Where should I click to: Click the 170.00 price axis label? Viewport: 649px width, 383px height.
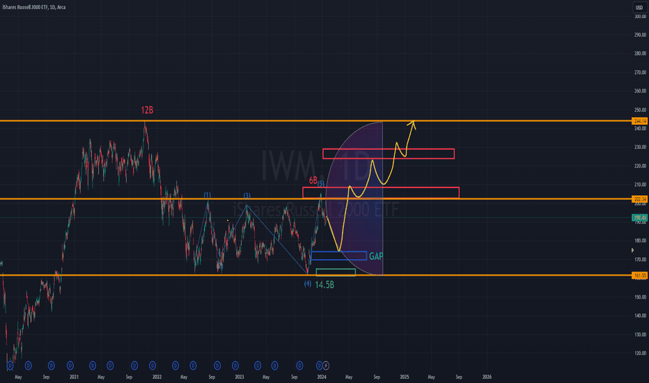coord(640,260)
